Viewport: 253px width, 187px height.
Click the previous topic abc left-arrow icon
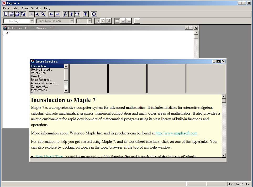pos(66,14)
